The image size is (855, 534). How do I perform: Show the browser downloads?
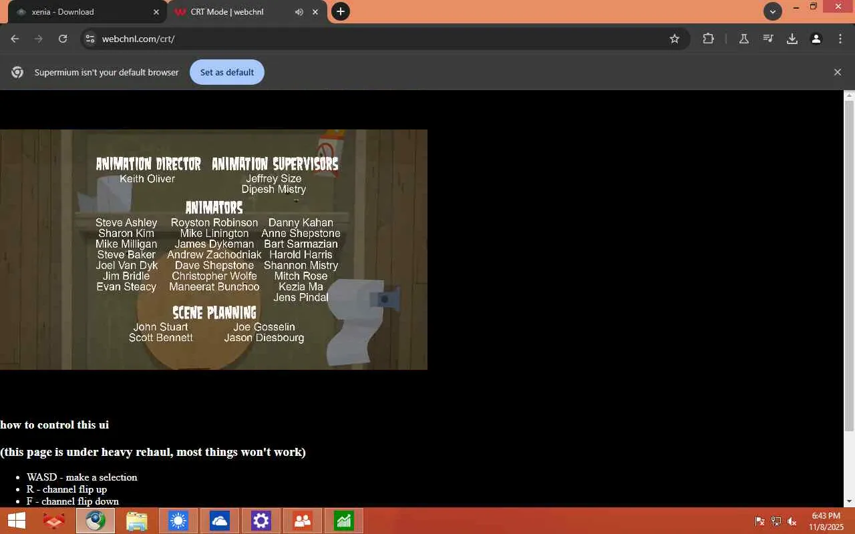pos(792,39)
